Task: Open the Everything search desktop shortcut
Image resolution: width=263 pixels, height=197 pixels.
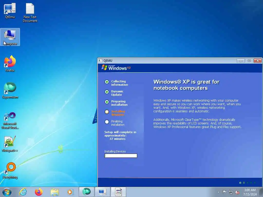Action: pyautogui.click(x=10, y=171)
